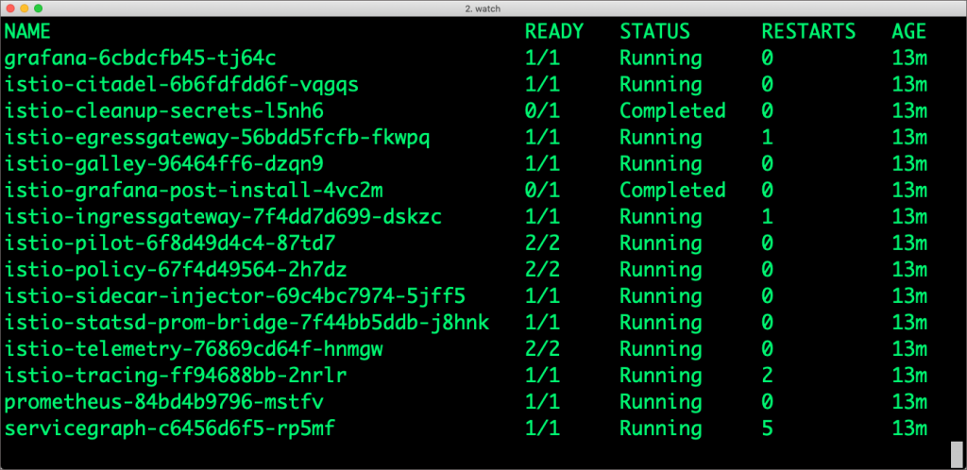This screenshot has height=470, width=967.
Task: Click the restart count 1 for istio-egressgateway
Action: pyautogui.click(x=767, y=138)
